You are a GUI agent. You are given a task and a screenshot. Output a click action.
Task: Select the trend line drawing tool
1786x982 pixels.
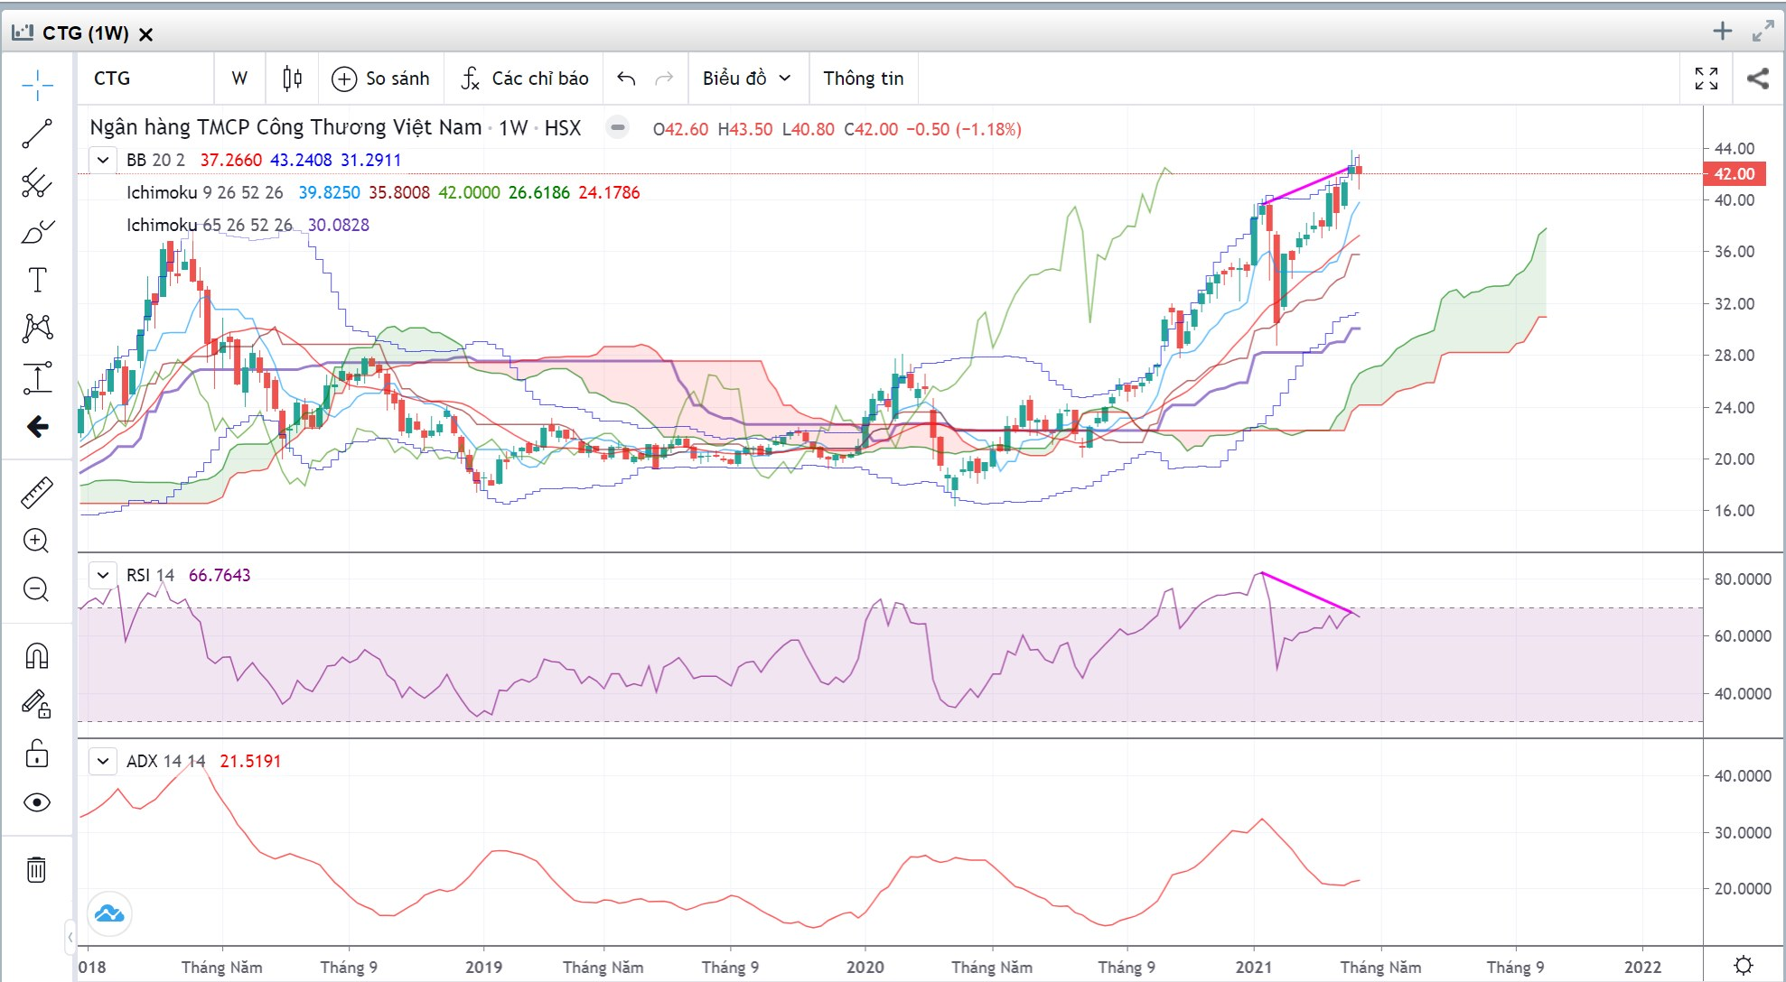[37, 134]
